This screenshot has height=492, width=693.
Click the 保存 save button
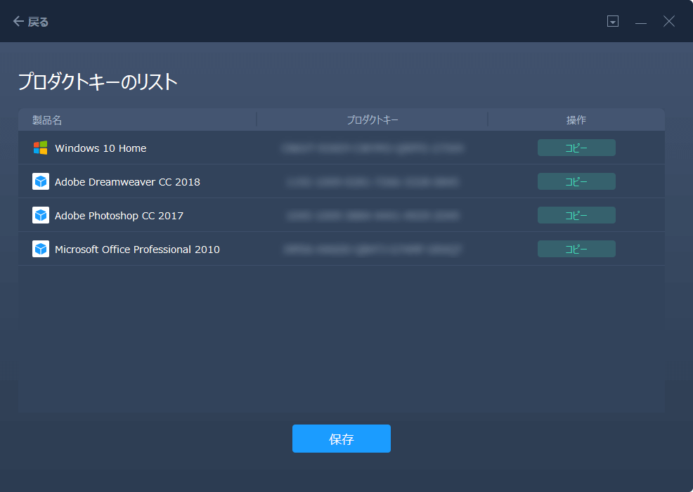click(341, 439)
